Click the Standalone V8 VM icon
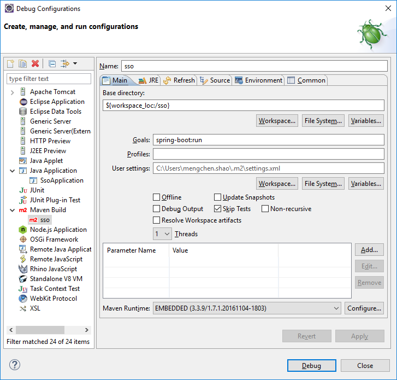 (23, 279)
